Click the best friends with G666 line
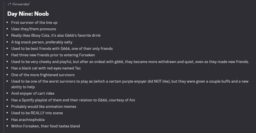The image size is (256, 133). pos(62,48)
